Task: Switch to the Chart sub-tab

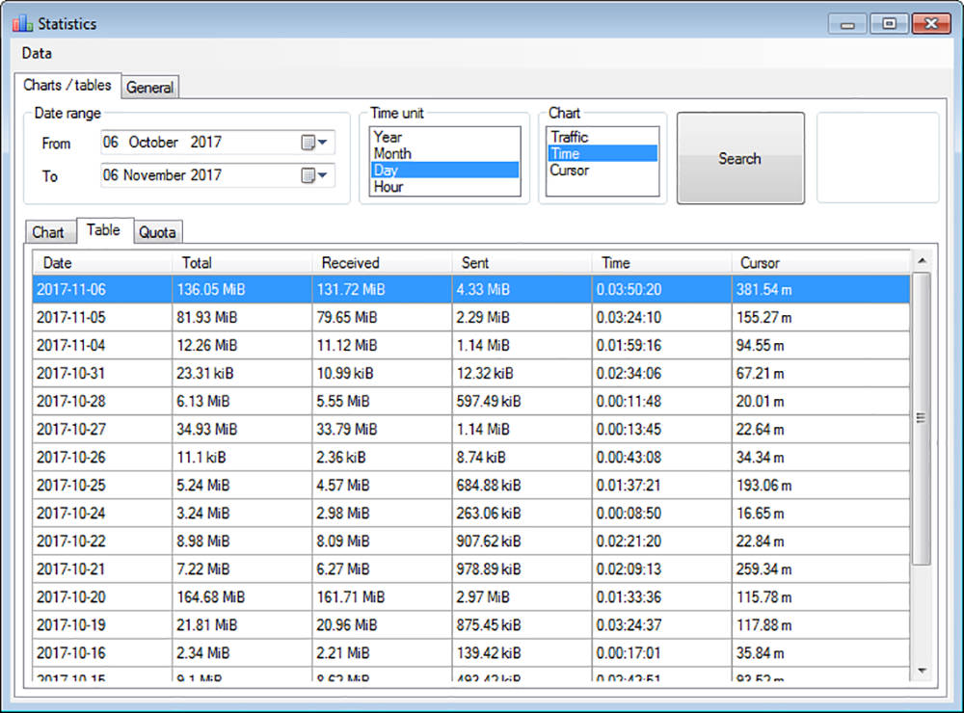Action: [48, 232]
